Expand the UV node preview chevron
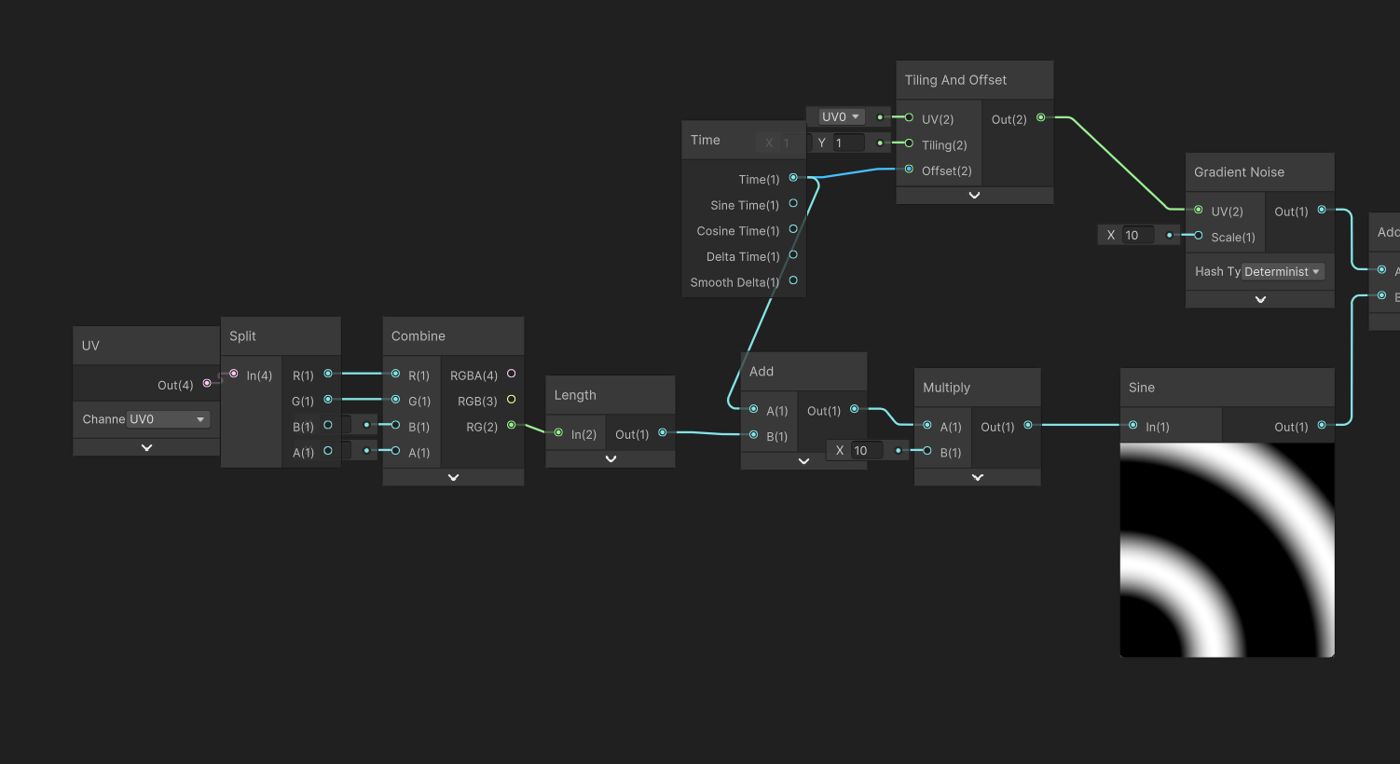The width and height of the screenshot is (1400, 764). [x=146, y=447]
